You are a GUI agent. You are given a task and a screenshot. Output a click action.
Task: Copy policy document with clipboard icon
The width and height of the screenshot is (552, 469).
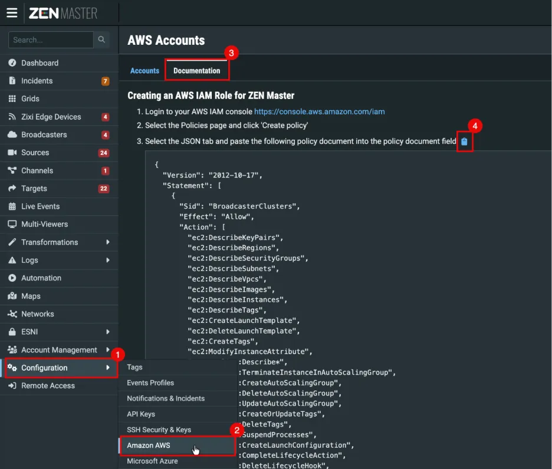pos(464,141)
